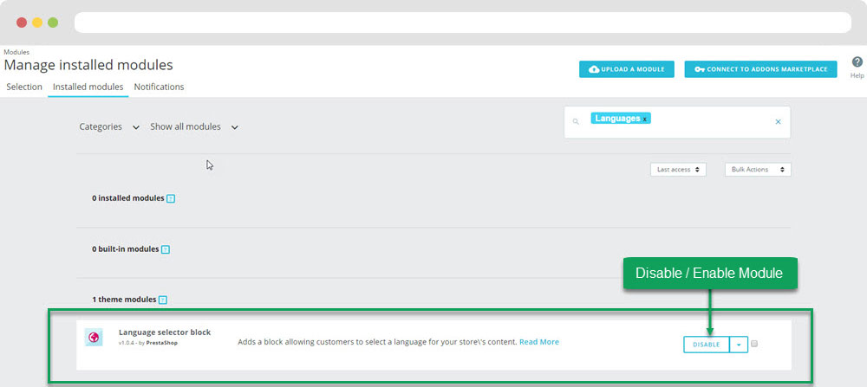
Task: Select the Installed modules tab
Action: click(x=88, y=87)
